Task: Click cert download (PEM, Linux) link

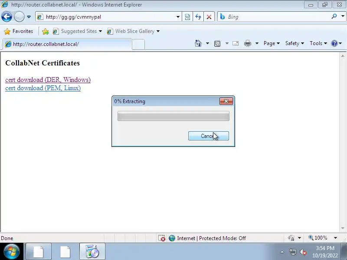Action: pyautogui.click(x=43, y=88)
